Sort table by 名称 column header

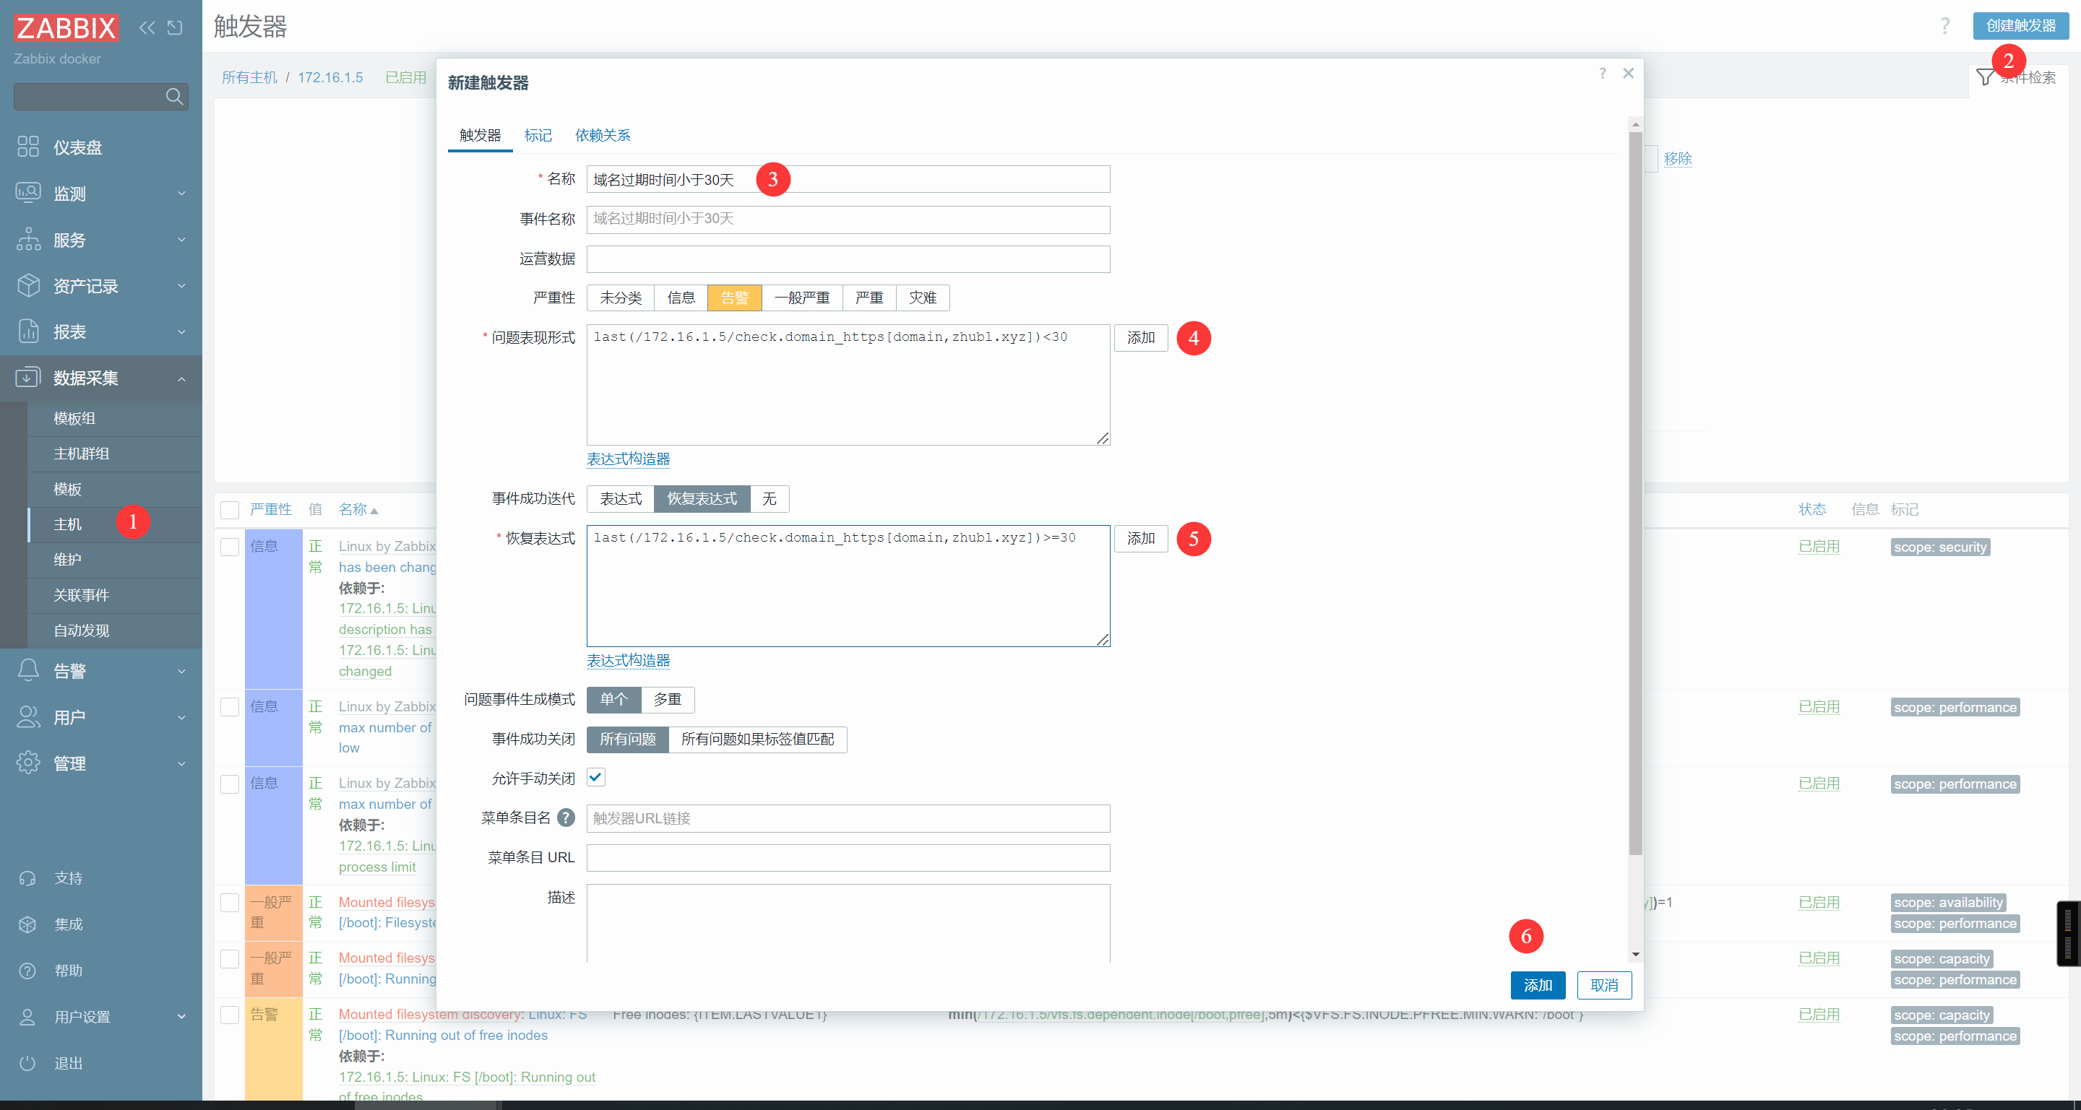[358, 509]
